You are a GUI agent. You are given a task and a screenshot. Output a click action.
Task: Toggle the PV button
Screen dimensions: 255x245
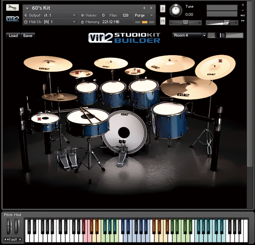(x=243, y=21)
